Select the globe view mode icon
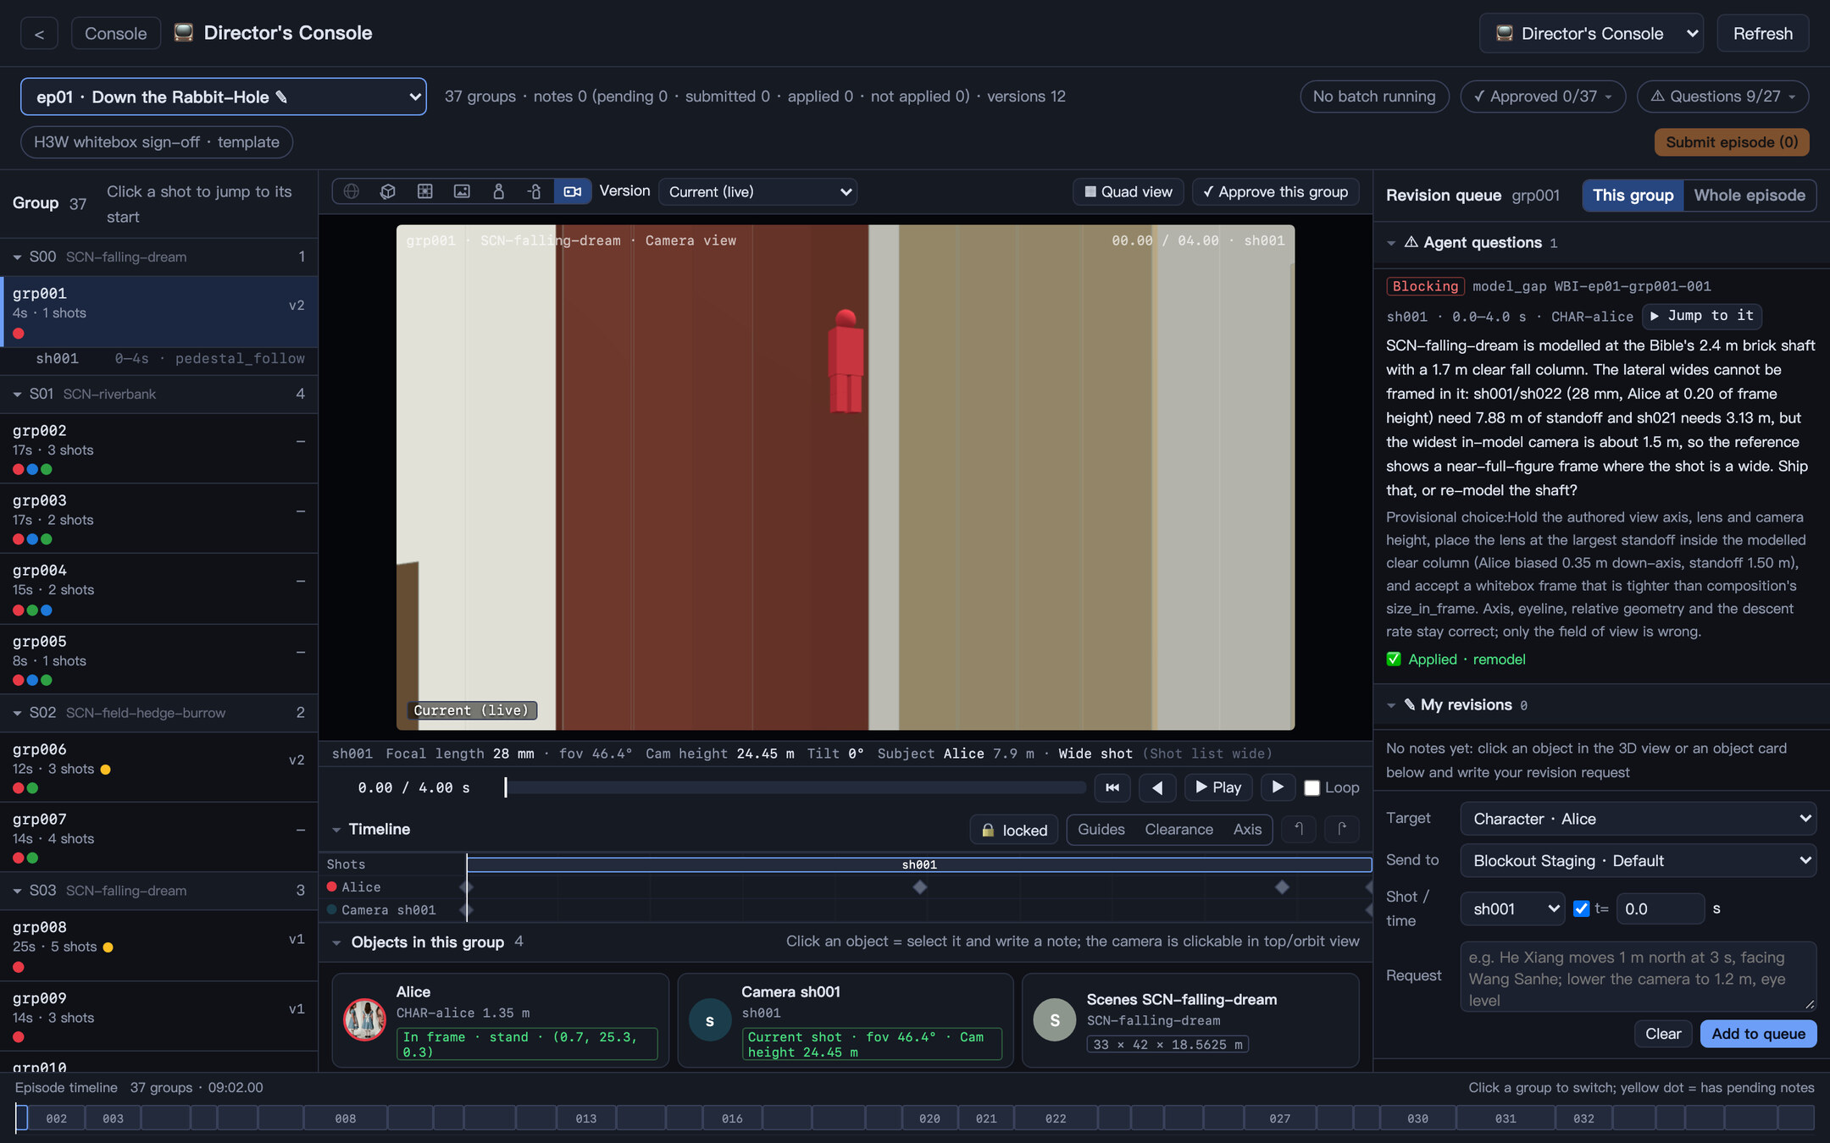The image size is (1830, 1143). pyautogui.click(x=351, y=191)
